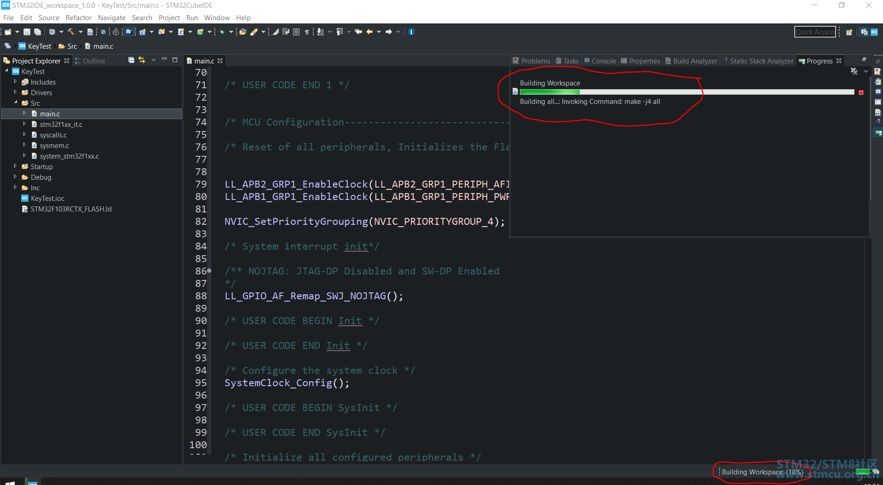The width and height of the screenshot is (883, 485).
Task: Click Remove All Finished Operations icon
Action: pyautogui.click(x=854, y=71)
